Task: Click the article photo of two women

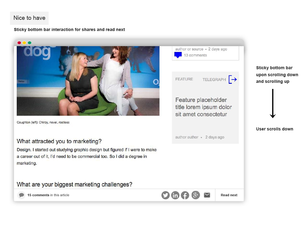Action: click(88, 81)
